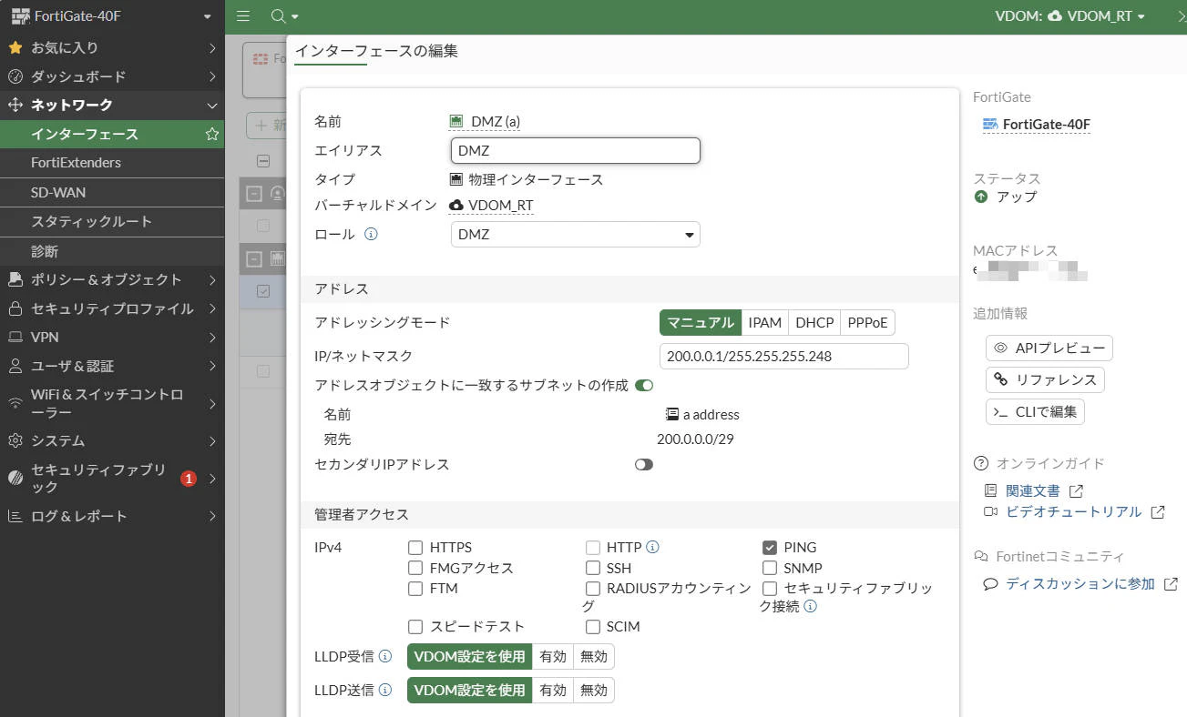Click the Fortinet logo in top-left header

(x=20, y=16)
